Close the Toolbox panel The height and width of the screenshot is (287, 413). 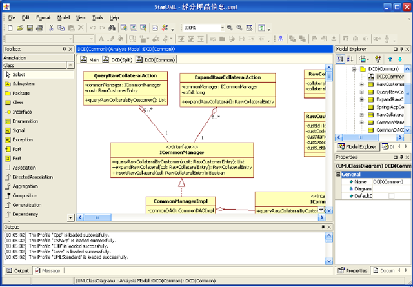click(70, 49)
